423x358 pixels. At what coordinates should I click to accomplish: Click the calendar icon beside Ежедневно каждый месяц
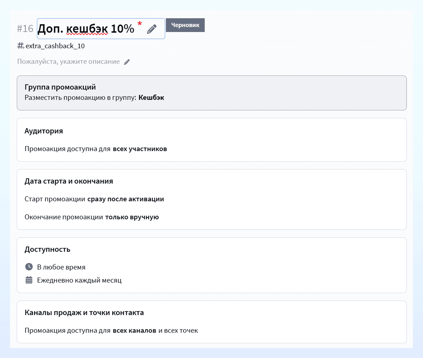tap(29, 280)
